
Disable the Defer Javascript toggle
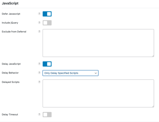(x=47, y=14)
